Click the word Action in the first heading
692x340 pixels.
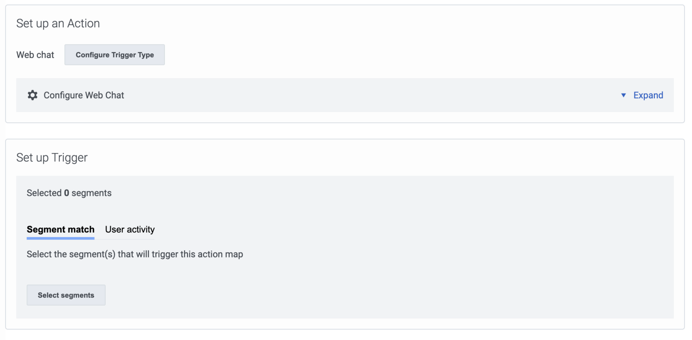click(83, 23)
